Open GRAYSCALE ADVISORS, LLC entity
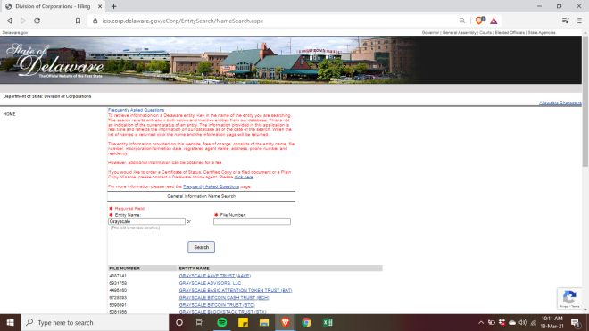The width and height of the screenshot is (589, 331). coord(210,283)
